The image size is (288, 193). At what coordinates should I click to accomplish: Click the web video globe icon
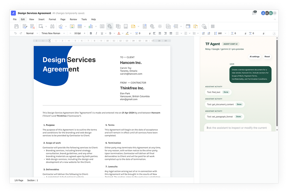tap(110, 26)
